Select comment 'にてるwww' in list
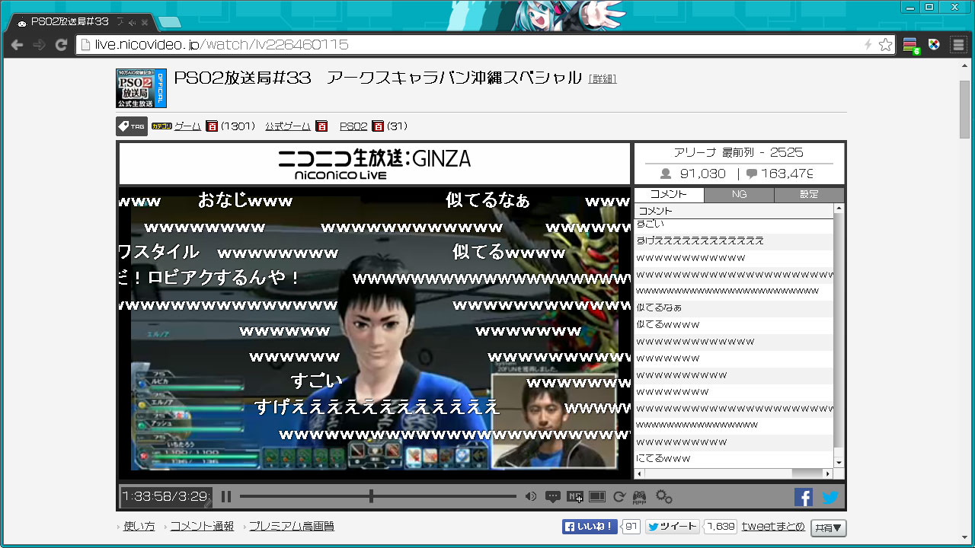Image resolution: width=975 pixels, height=548 pixels. 734,459
